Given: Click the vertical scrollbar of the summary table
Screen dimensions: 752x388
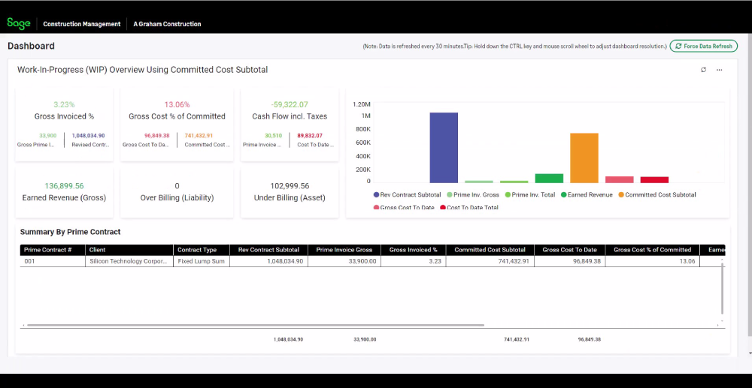Looking at the screenshot, I should [722, 287].
